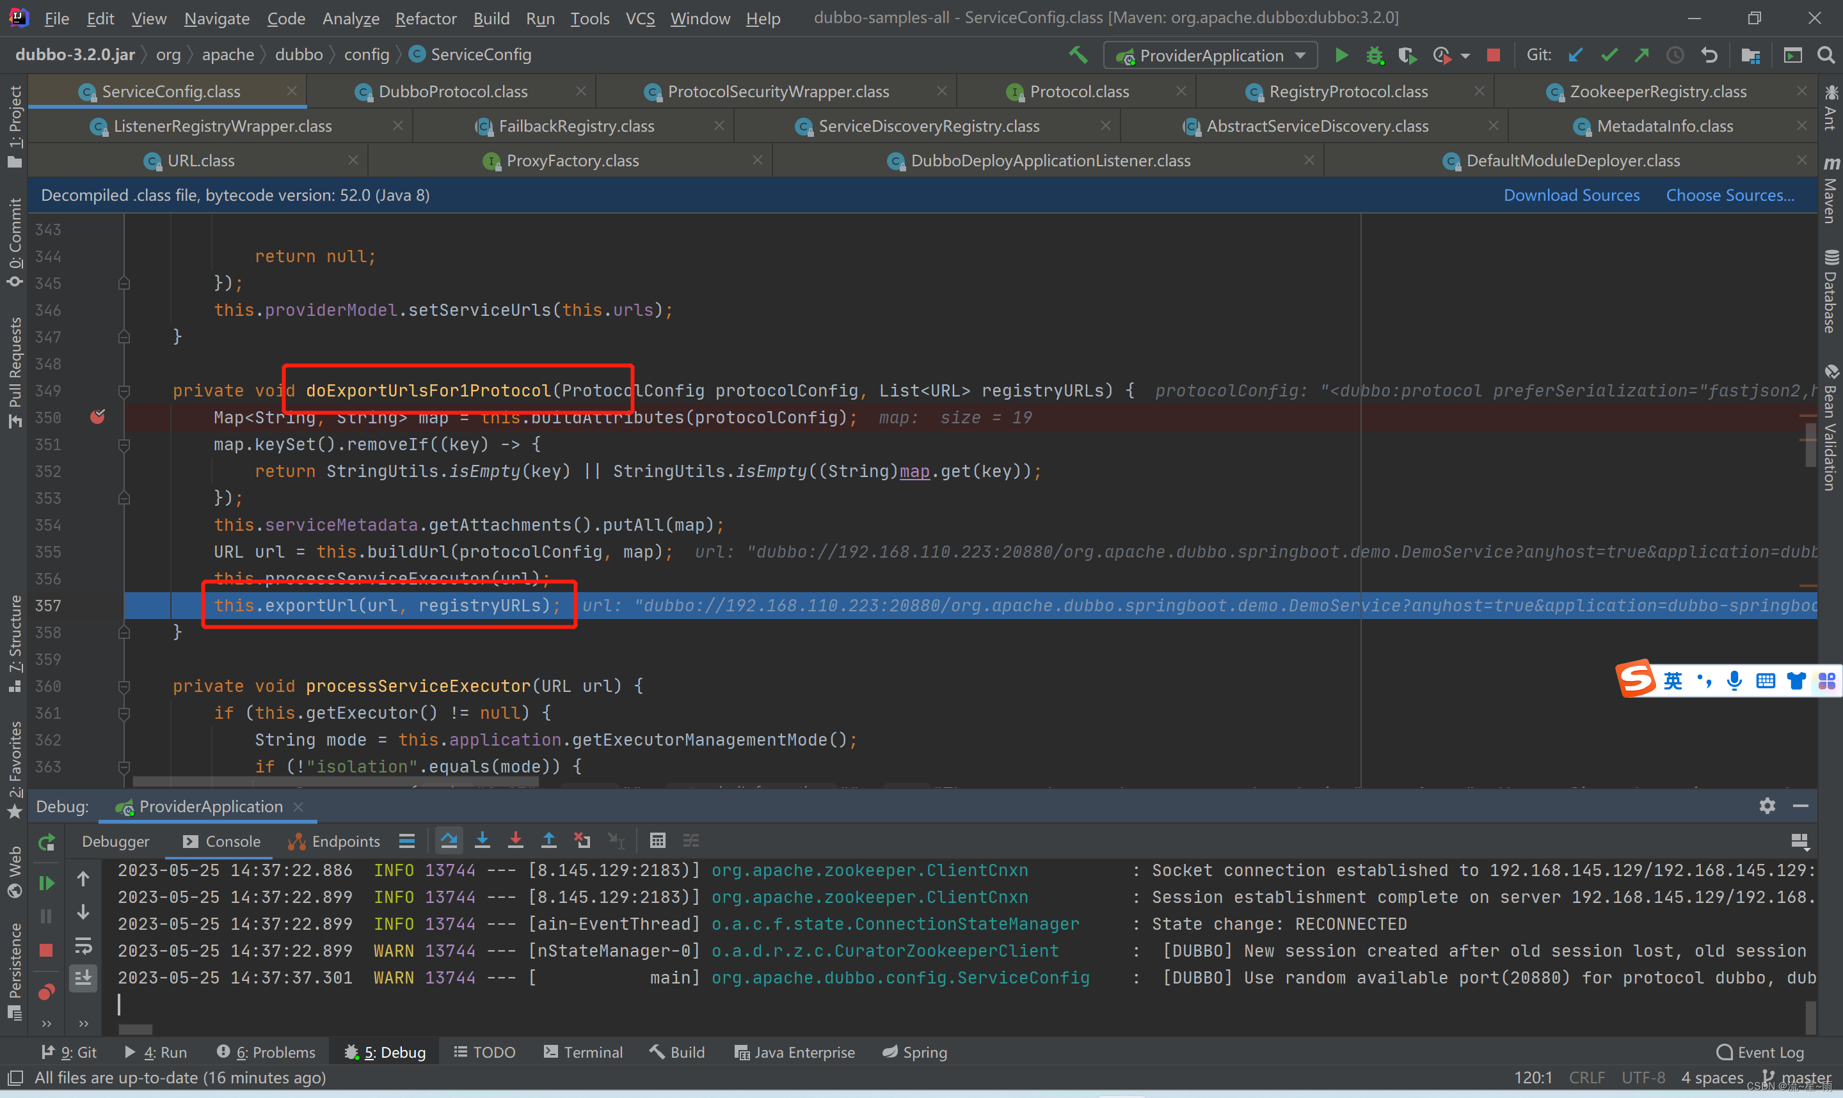
Task: Push commits with the Git green arrow
Action: [x=1641, y=55]
